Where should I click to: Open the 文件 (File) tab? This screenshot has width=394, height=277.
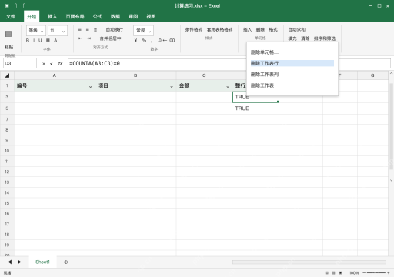click(11, 16)
